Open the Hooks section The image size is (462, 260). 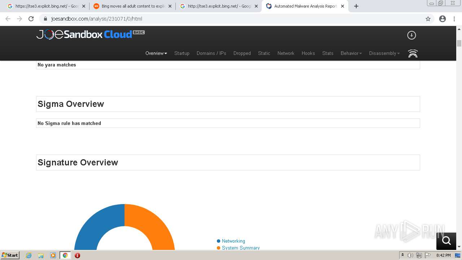click(308, 53)
